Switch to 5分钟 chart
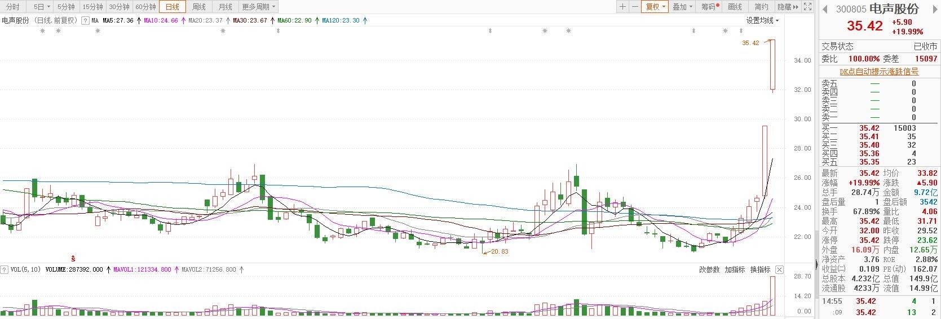Image resolution: width=941 pixels, height=319 pixels. [x=66, y=7]
